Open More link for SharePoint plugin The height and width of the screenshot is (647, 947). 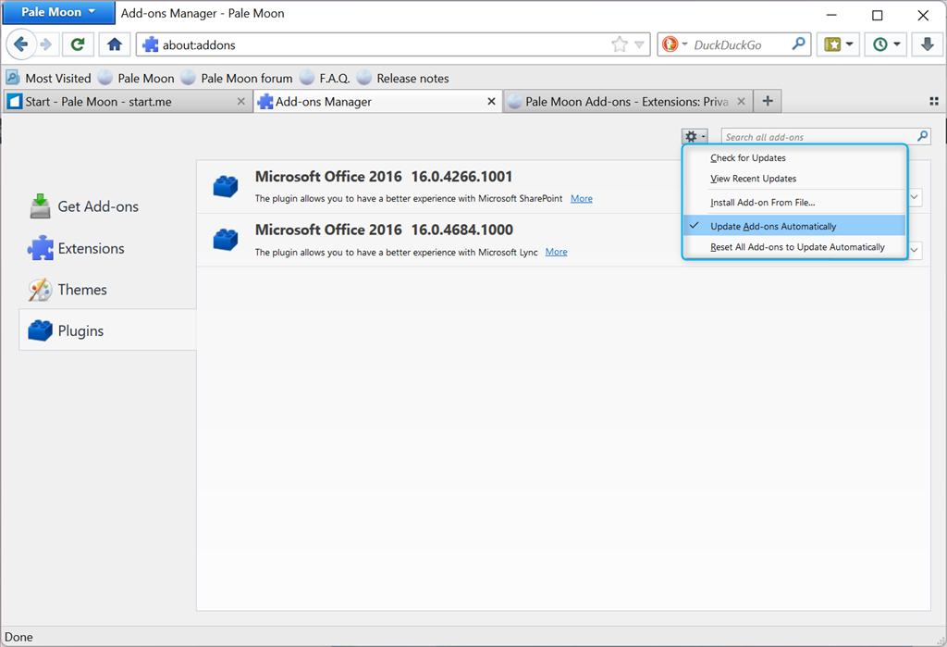pyautogui.click(x=582, y=198)
